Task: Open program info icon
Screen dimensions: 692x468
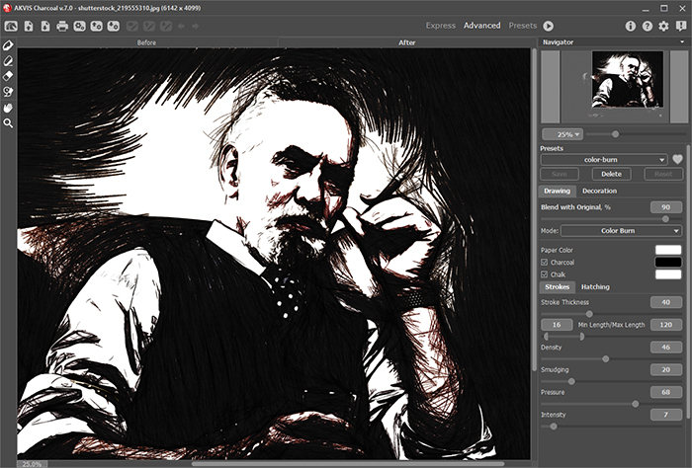Action: (x=631, y=26)
